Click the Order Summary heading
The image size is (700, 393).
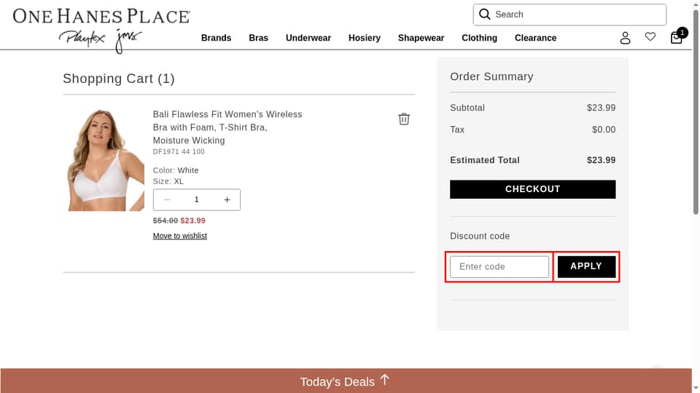[491, 76]
